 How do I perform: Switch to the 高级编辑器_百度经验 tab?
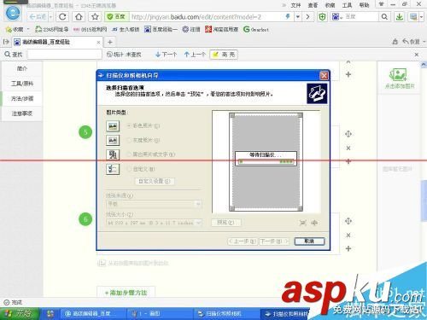57,42
